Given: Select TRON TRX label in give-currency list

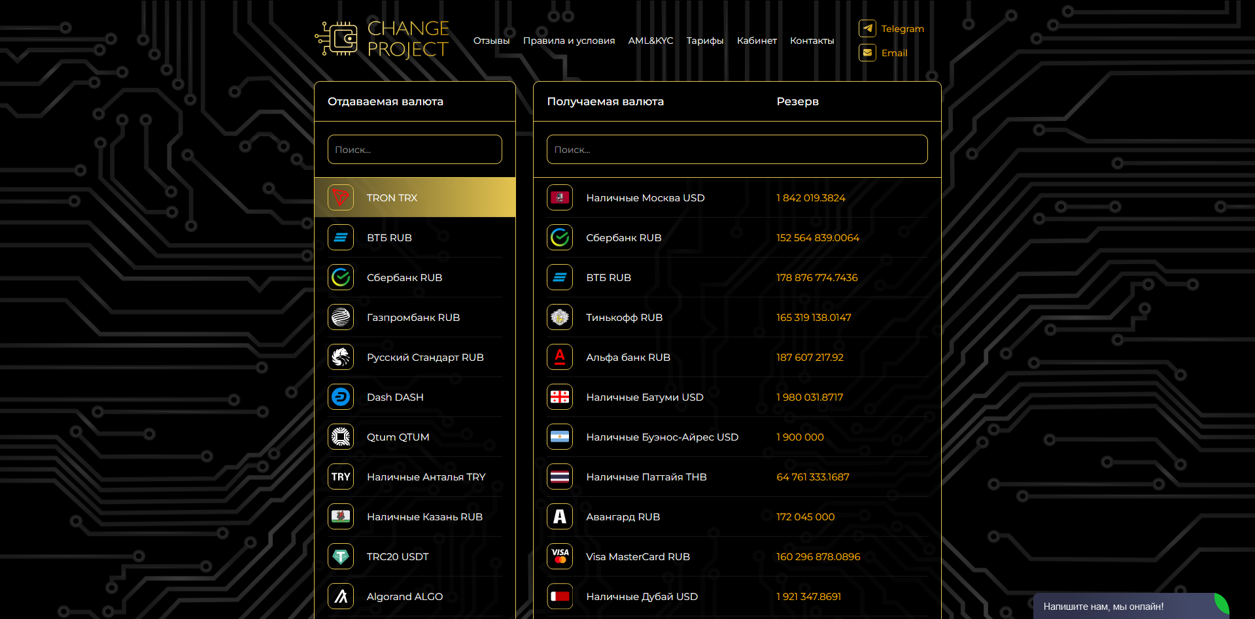Looking at the screenshot, I should pos(392,197).
